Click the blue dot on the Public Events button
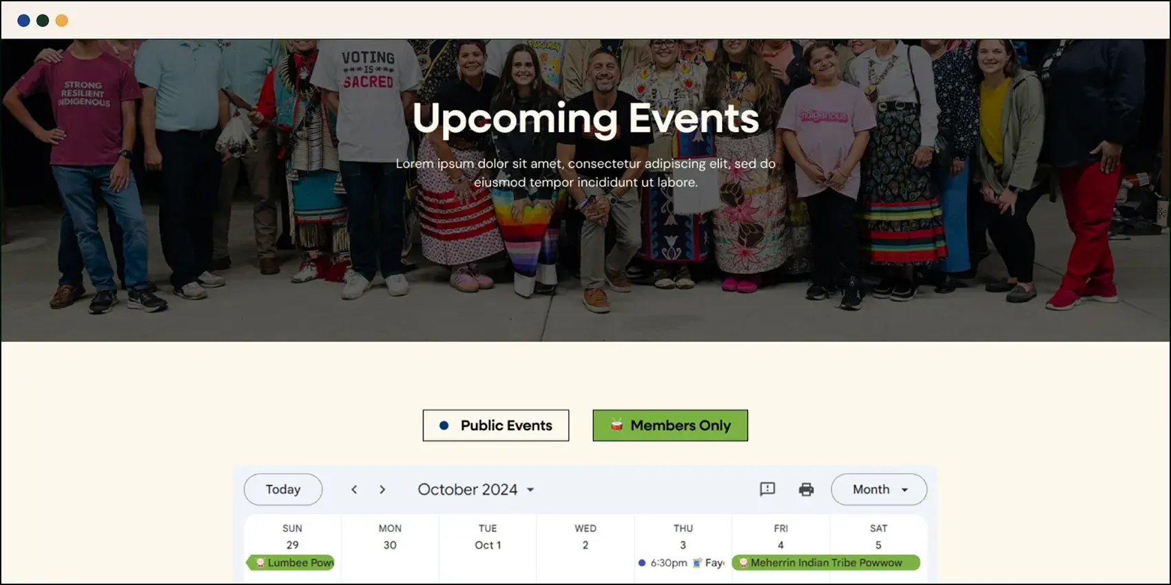The height and width of the screenshot is (585, 1171). point(444,425)
